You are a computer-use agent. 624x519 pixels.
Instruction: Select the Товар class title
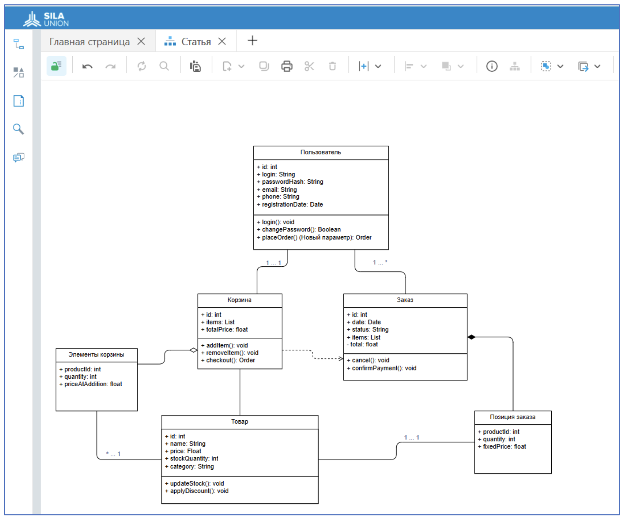[239, 422]
